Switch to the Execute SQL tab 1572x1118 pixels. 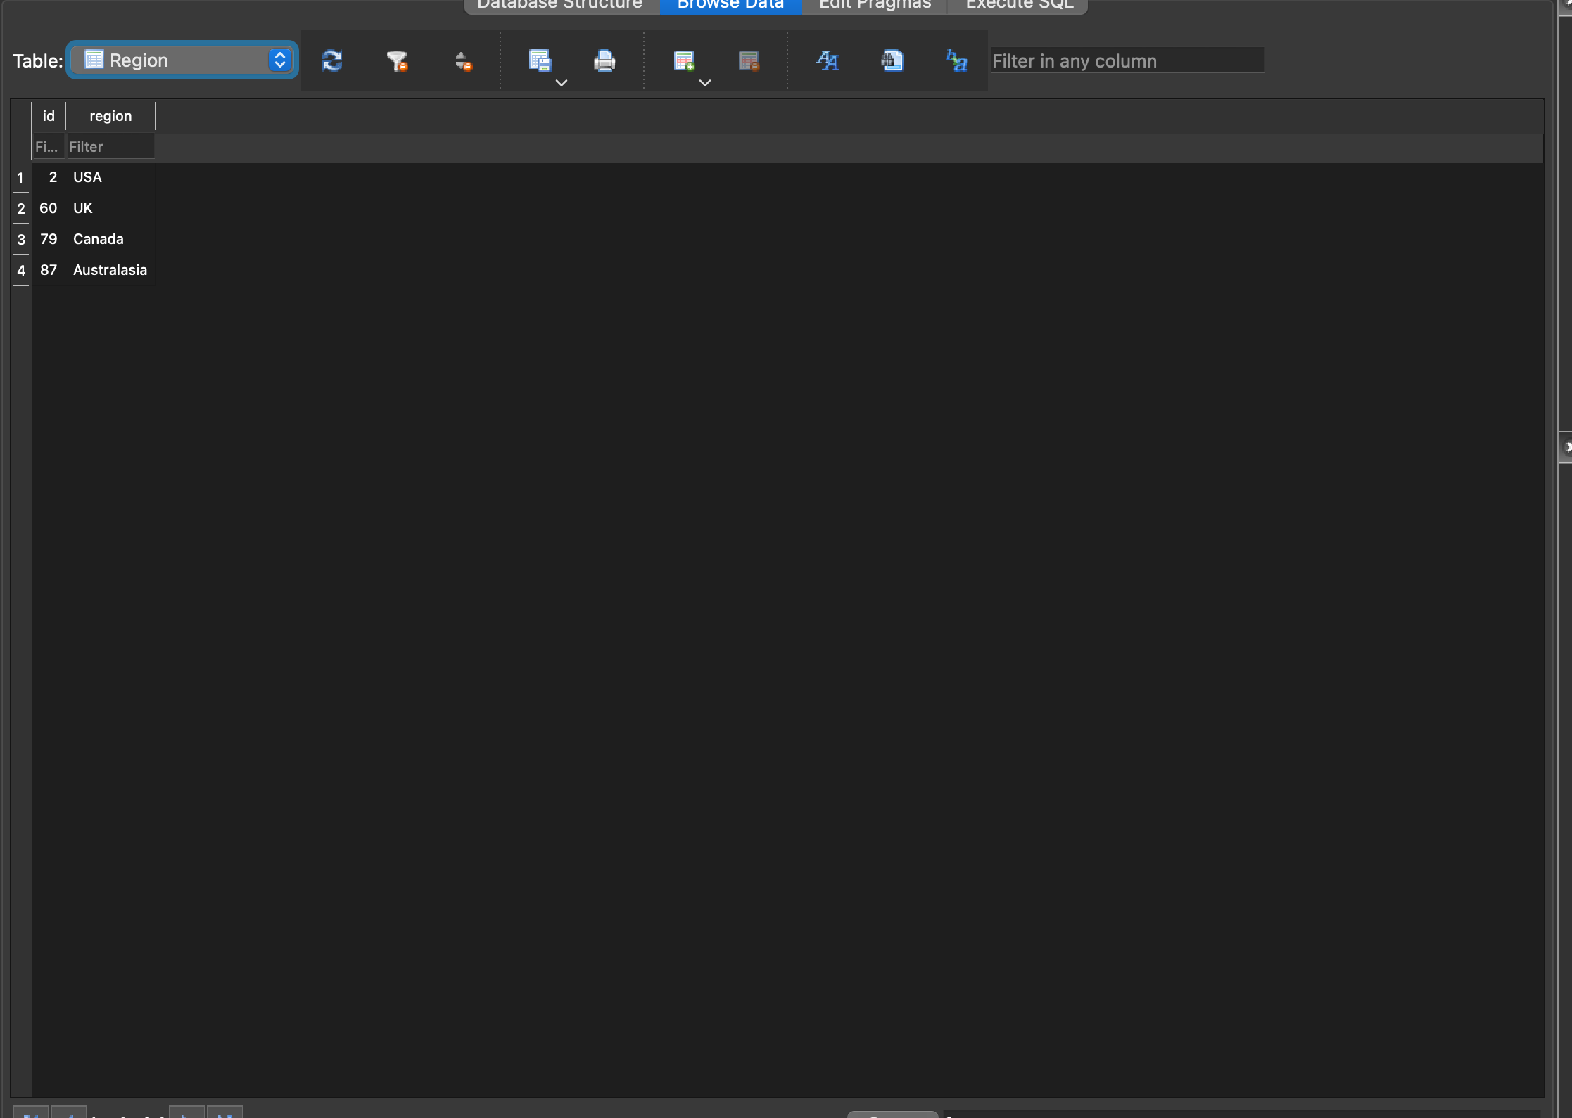click(x=1020, y=4)
